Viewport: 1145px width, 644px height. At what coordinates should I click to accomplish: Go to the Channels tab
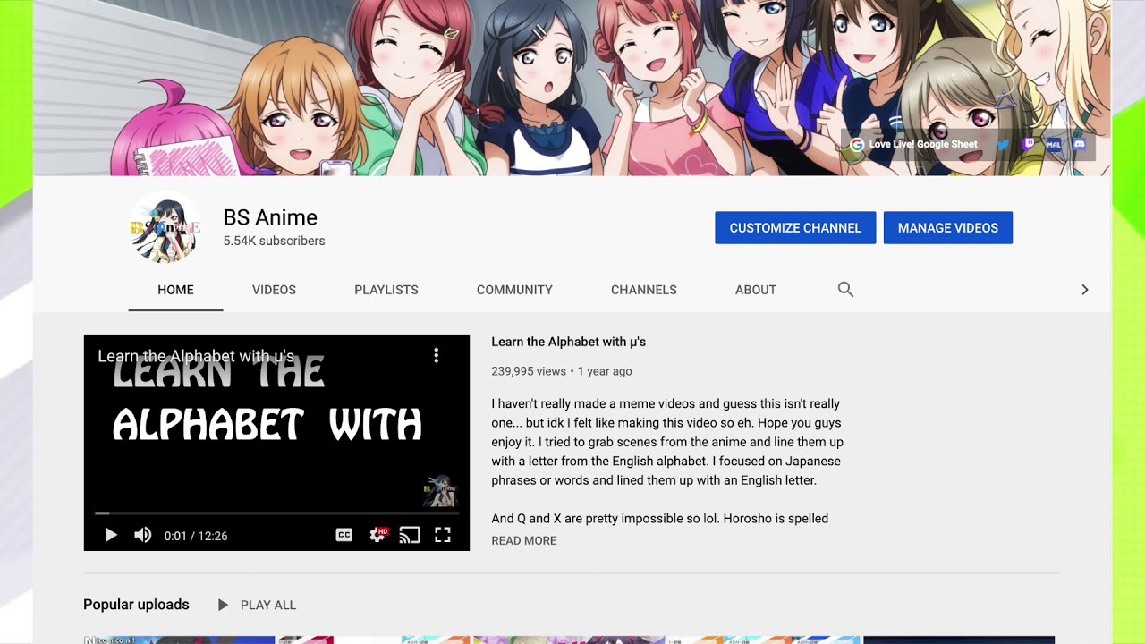click(644, 290)
